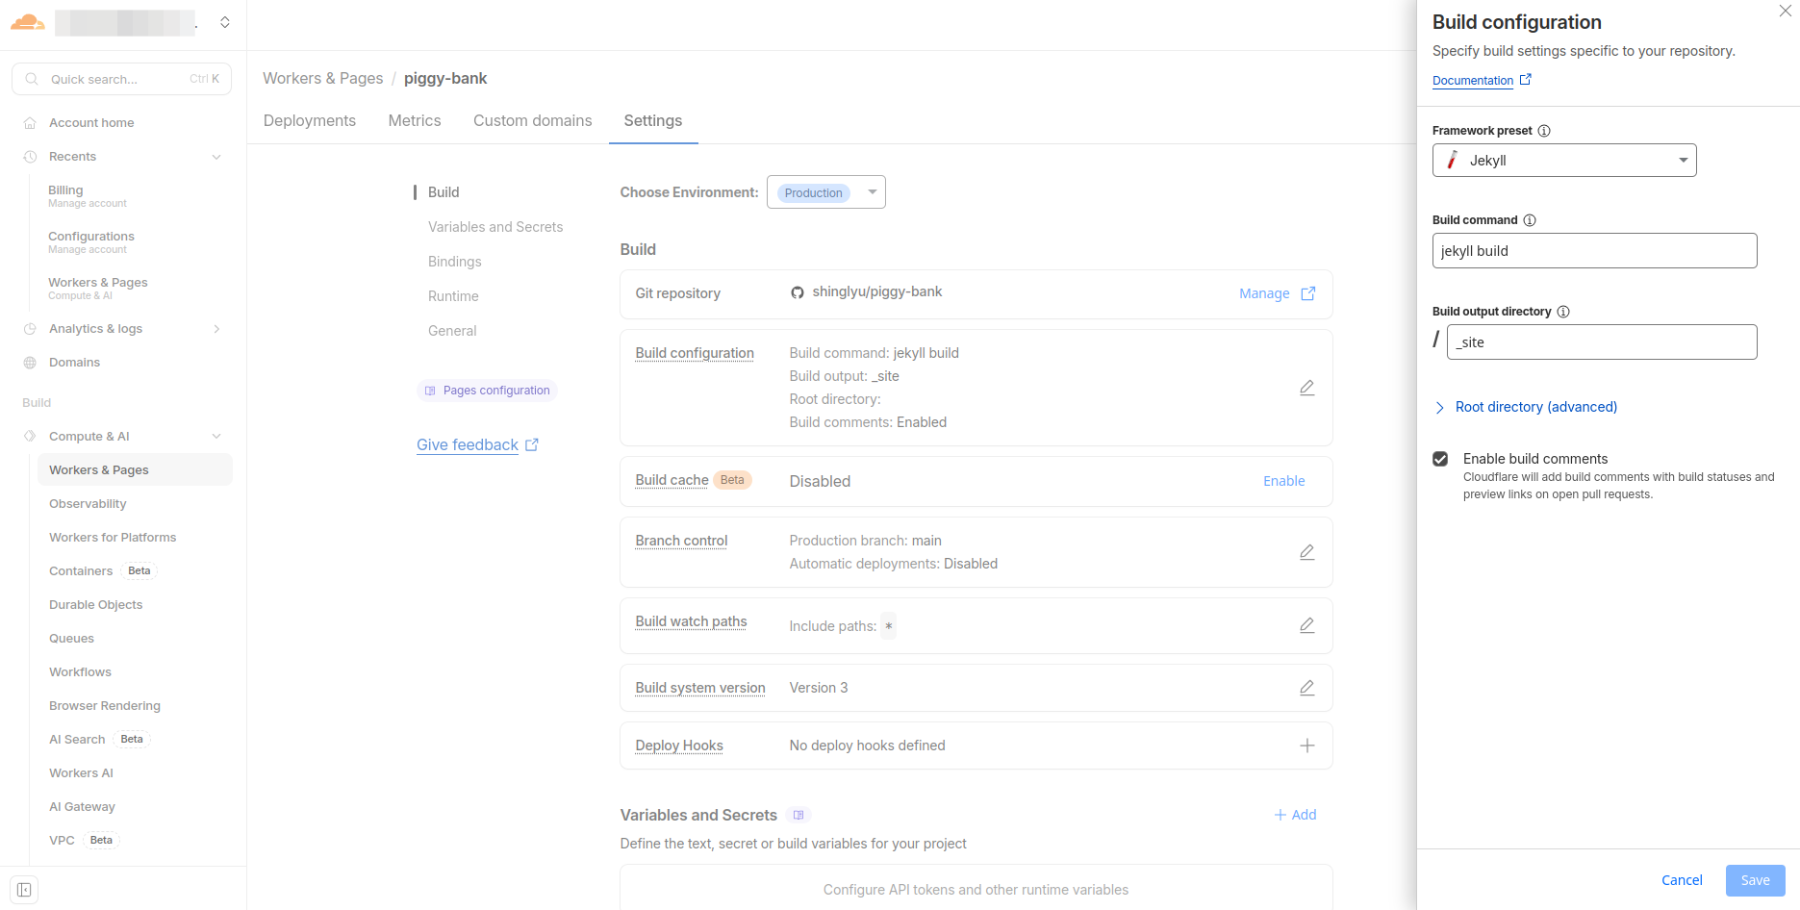Save the build configuration changes

click(x=1755, y=879)
